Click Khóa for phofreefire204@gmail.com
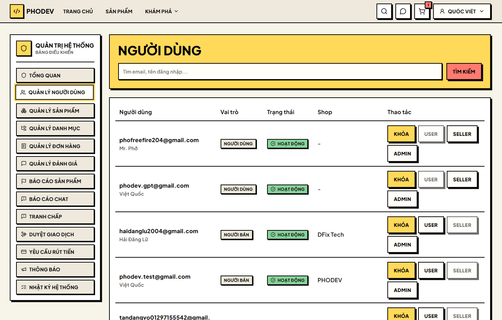The height and width of the screenshot is (320, 502). 401,134
